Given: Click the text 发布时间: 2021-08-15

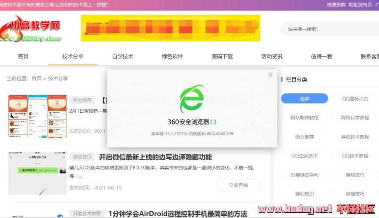Looking at the screenshot, I should click(96, 188).
